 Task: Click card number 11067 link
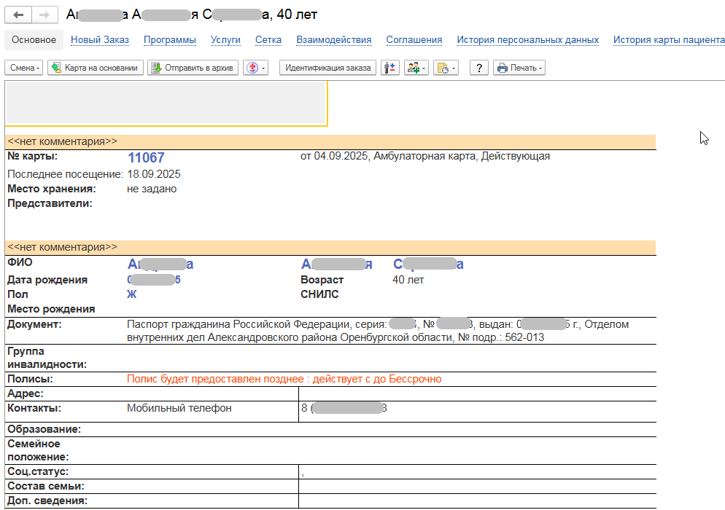coord(146,158)
